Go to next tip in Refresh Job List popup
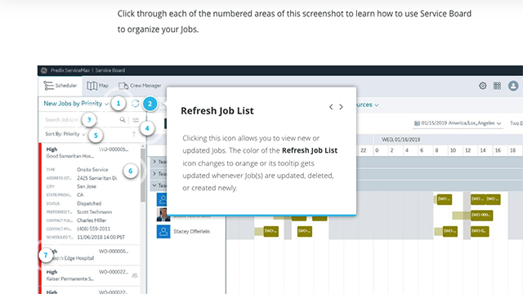 point(341,107)
